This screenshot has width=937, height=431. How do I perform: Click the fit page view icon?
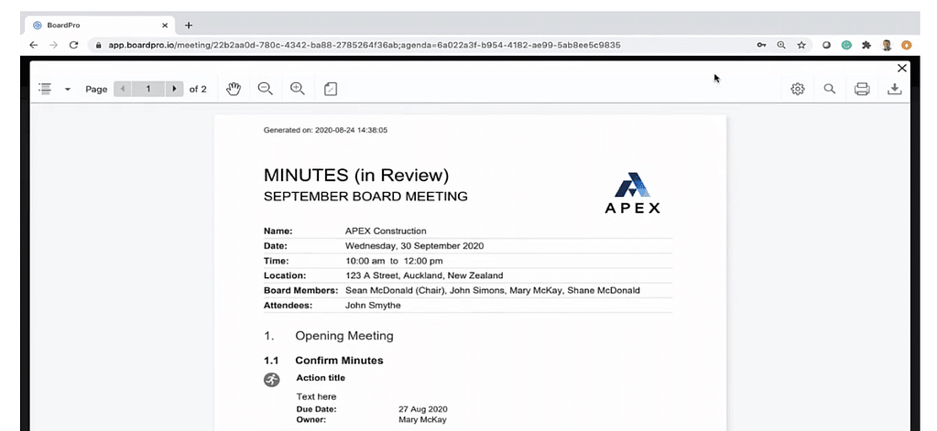click(x=331, y=89)
